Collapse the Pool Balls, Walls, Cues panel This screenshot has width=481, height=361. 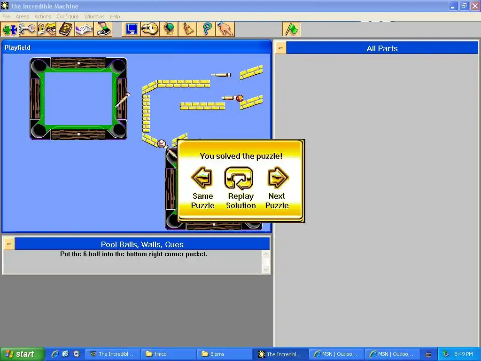9,244
